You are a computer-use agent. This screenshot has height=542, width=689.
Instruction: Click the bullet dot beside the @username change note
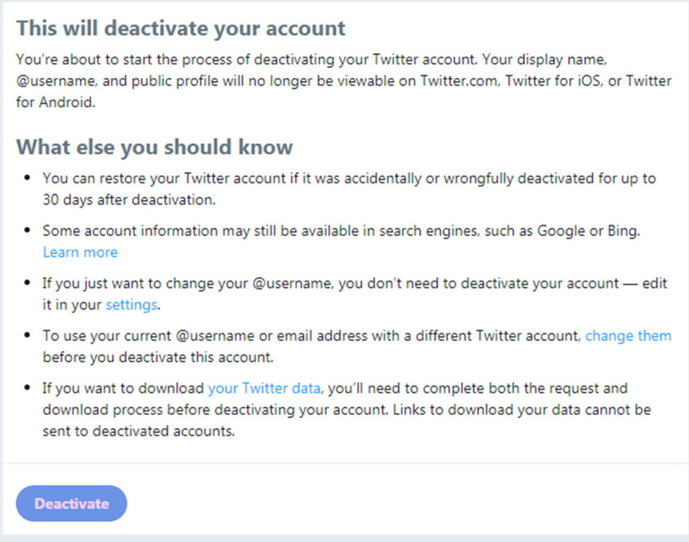27,283
